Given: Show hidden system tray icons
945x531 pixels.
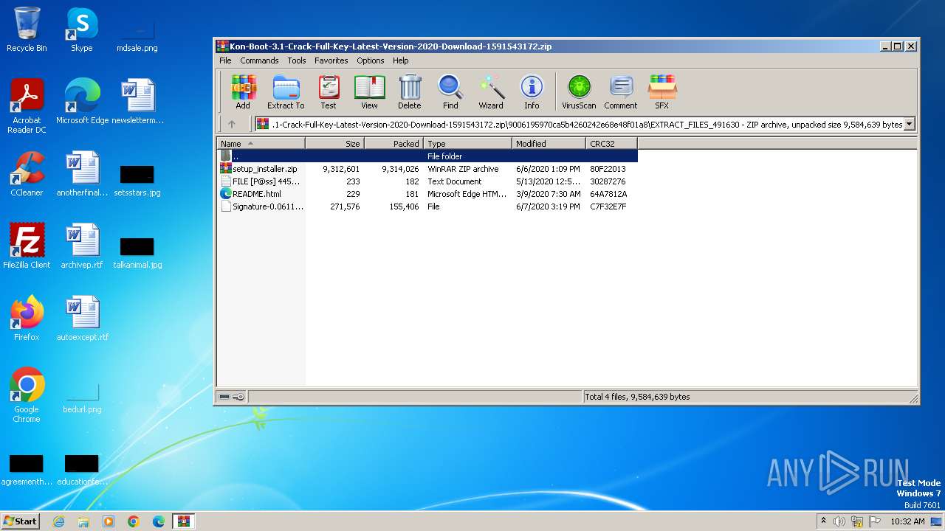Looking at the screenshot, I should (x=824, y=521).
